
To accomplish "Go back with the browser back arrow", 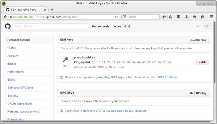I will tap(5, 17).
